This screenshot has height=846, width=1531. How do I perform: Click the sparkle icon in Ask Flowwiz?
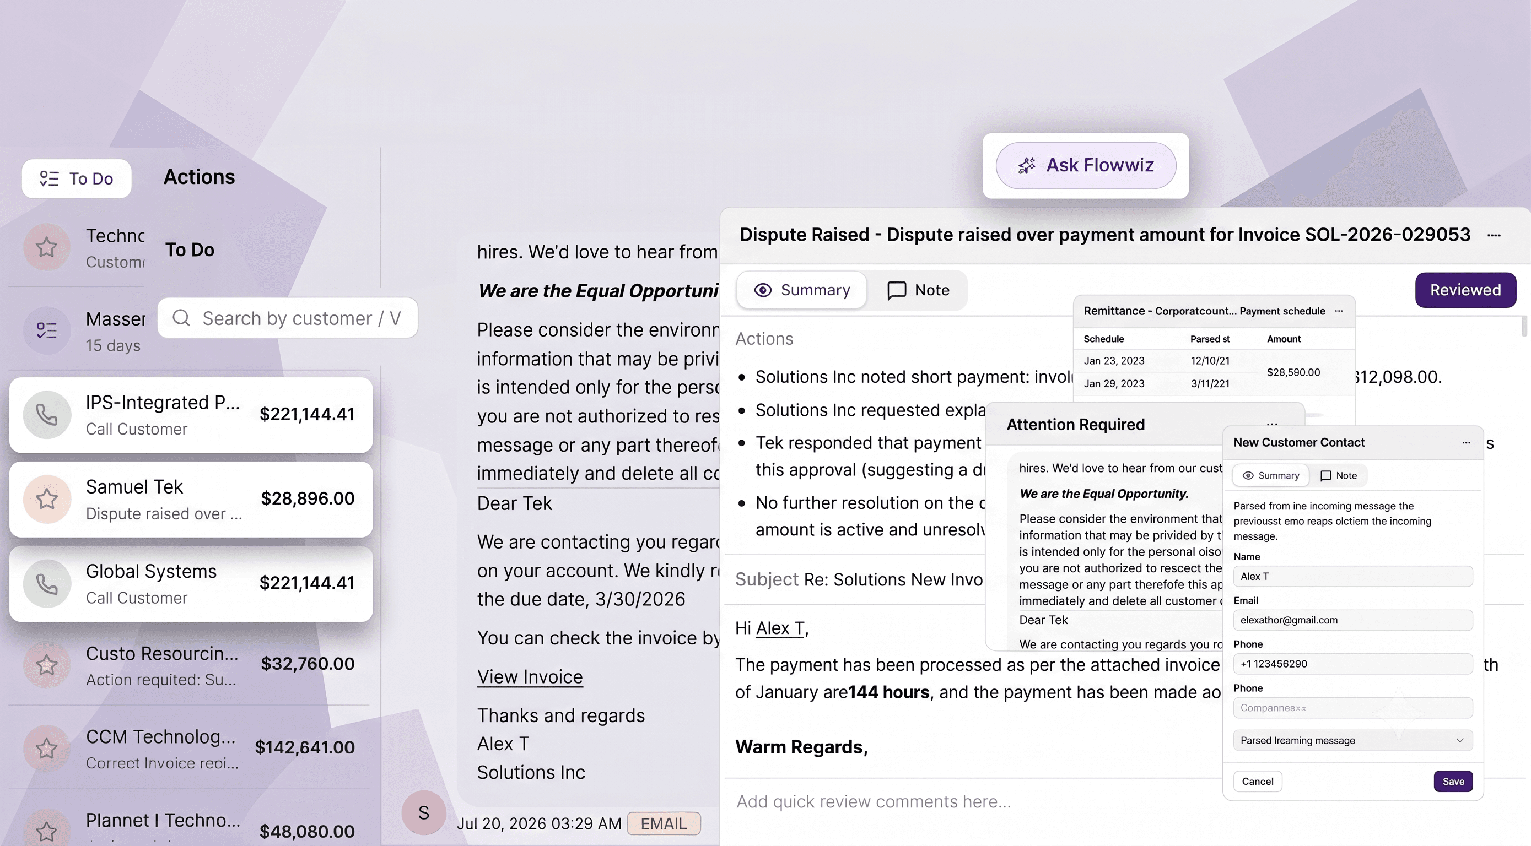coord(1026,165)
